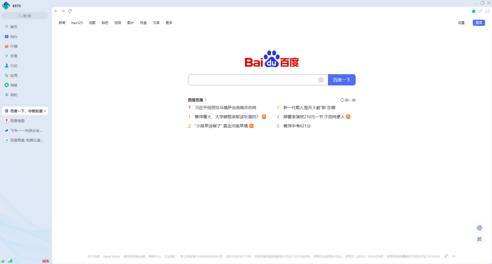This screenshot has height=264, width=492.
Task: Open hot search 姜萍中考621分
Action: coord(297,126)
